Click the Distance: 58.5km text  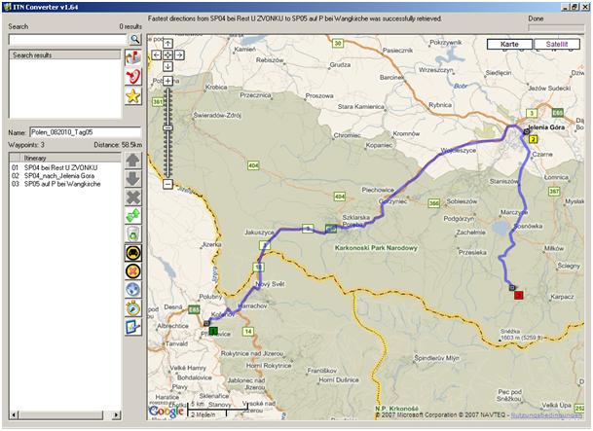[x=118, y=145]
